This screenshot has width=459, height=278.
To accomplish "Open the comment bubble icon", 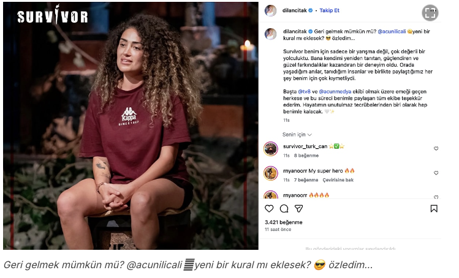I will (x=284, y=209).
